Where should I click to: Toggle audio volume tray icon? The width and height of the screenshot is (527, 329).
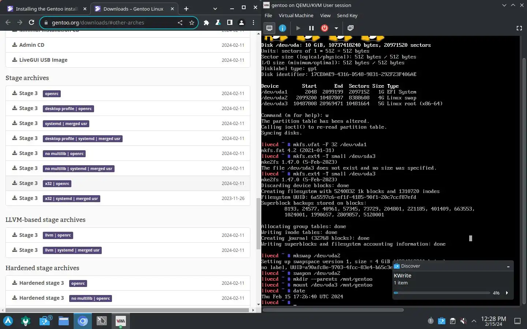[463, 321]
